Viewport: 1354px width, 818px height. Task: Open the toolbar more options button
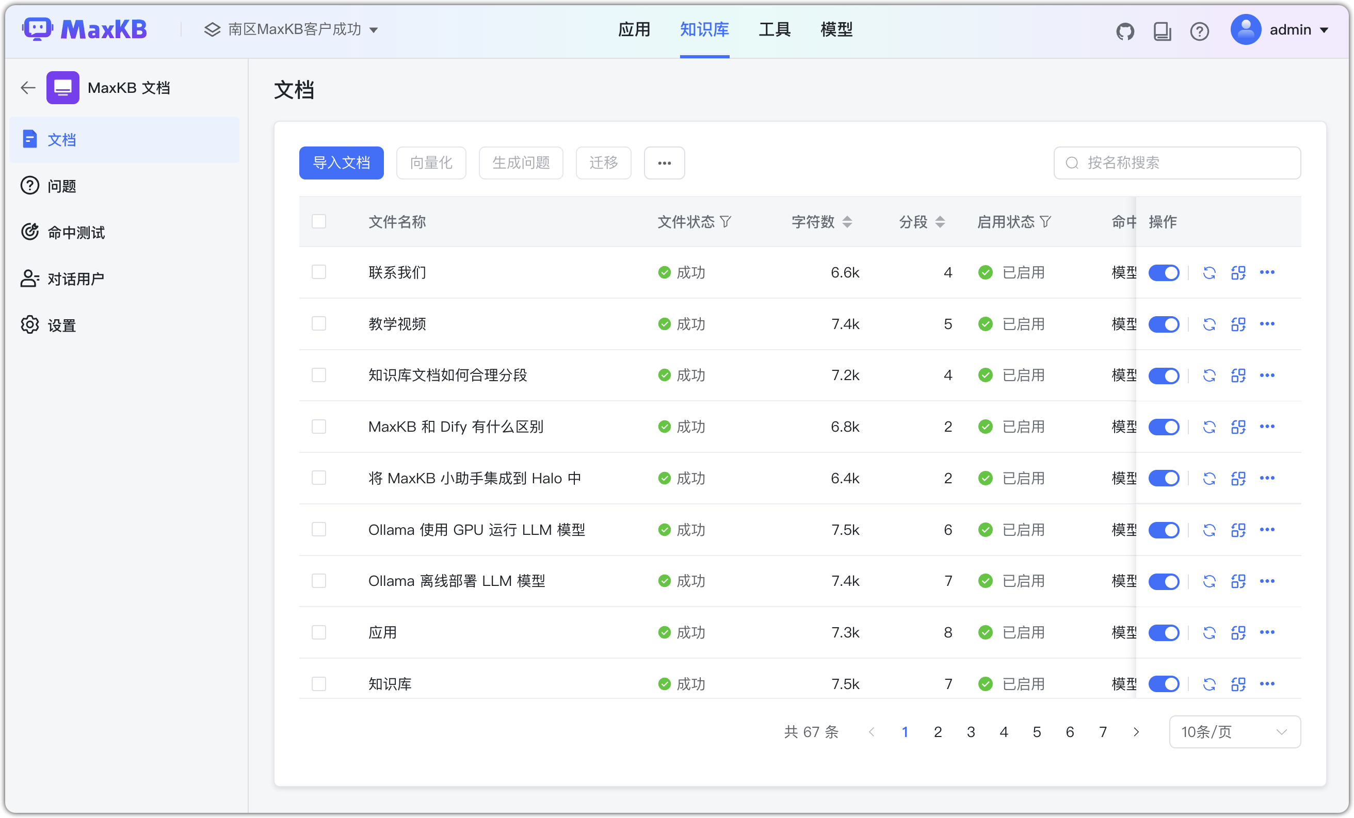pyautogui.click(x=664, y=162)
